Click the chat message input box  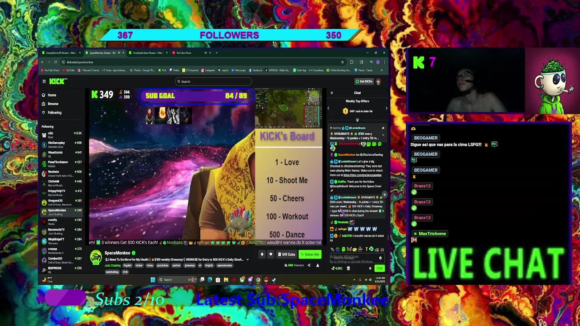point(357,258)
